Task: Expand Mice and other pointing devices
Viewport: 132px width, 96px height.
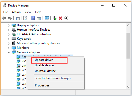Action: point(9,43)
